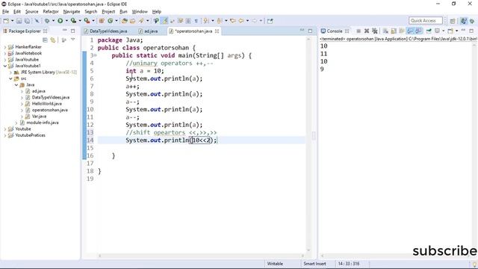Close the Console view tab

pos(347,31)
